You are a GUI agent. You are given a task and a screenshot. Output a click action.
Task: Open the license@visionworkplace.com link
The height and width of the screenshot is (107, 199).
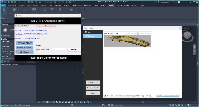tap(35, 34)
